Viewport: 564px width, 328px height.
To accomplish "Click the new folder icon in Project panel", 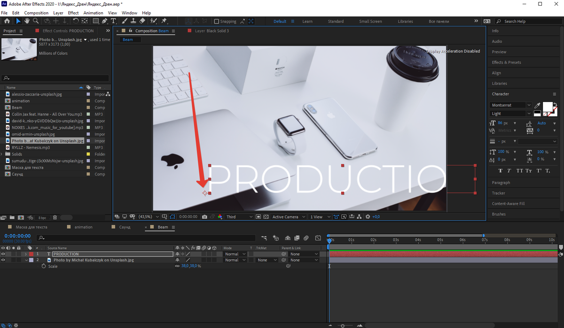I will (12, 218).
